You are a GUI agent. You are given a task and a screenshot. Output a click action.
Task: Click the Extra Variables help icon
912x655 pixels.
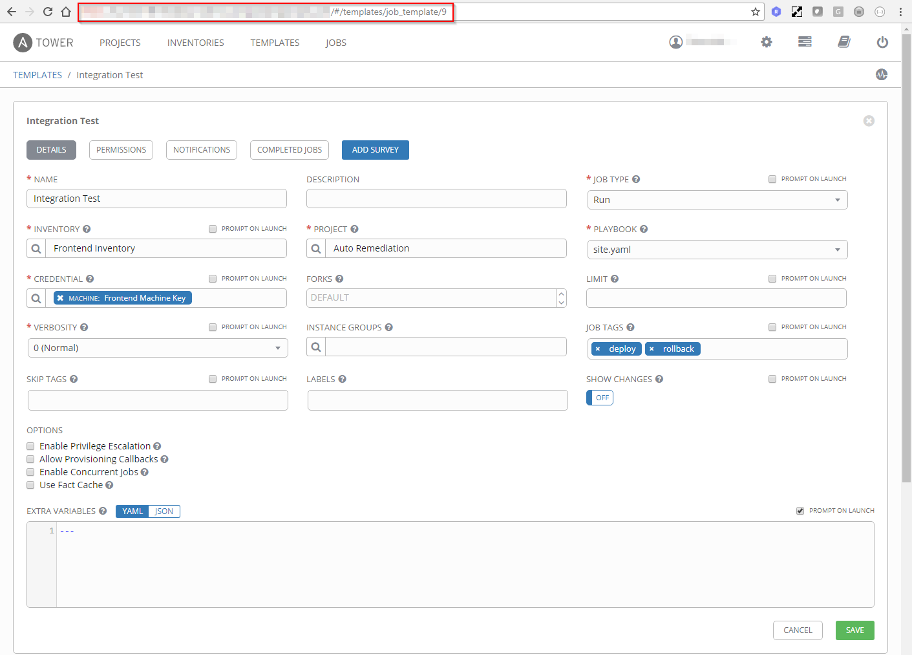pyautogui.click(x=103, y=511)
